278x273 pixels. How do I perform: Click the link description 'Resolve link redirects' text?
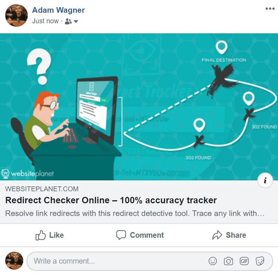coord(135,213)
